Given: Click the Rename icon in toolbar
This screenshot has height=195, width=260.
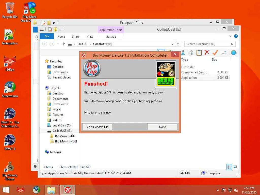Looking at the screenshot, I should tap(223, 53).
